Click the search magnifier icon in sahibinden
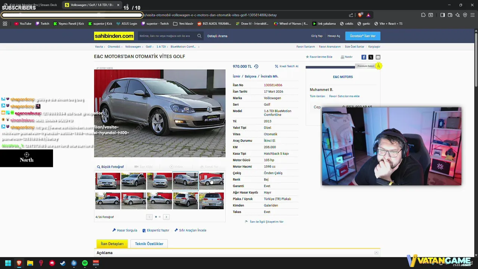 pyautogui.click(x=199, y=36)
